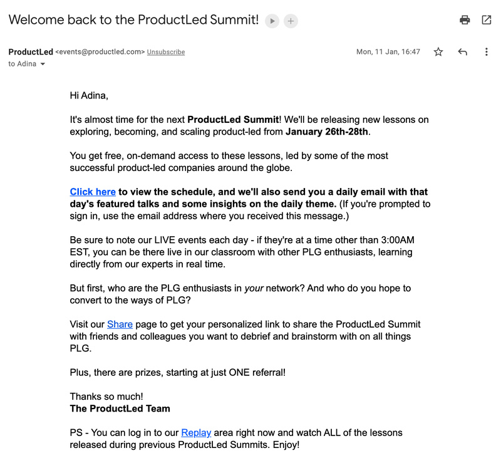Image resolution: width=501 pixels, height=463 pixels.
Task: Click the timestamp 'Mon, 11 Jan, 16:47'
Action: click(x=389, y=52)
